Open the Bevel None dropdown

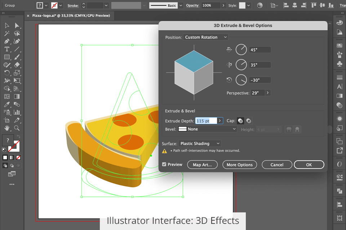[208, 129]
